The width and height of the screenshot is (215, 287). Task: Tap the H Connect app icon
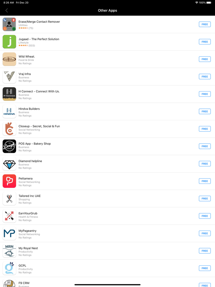click(x=9, y=94)
